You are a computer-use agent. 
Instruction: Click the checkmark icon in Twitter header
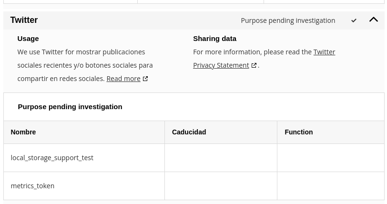point(354,20)
